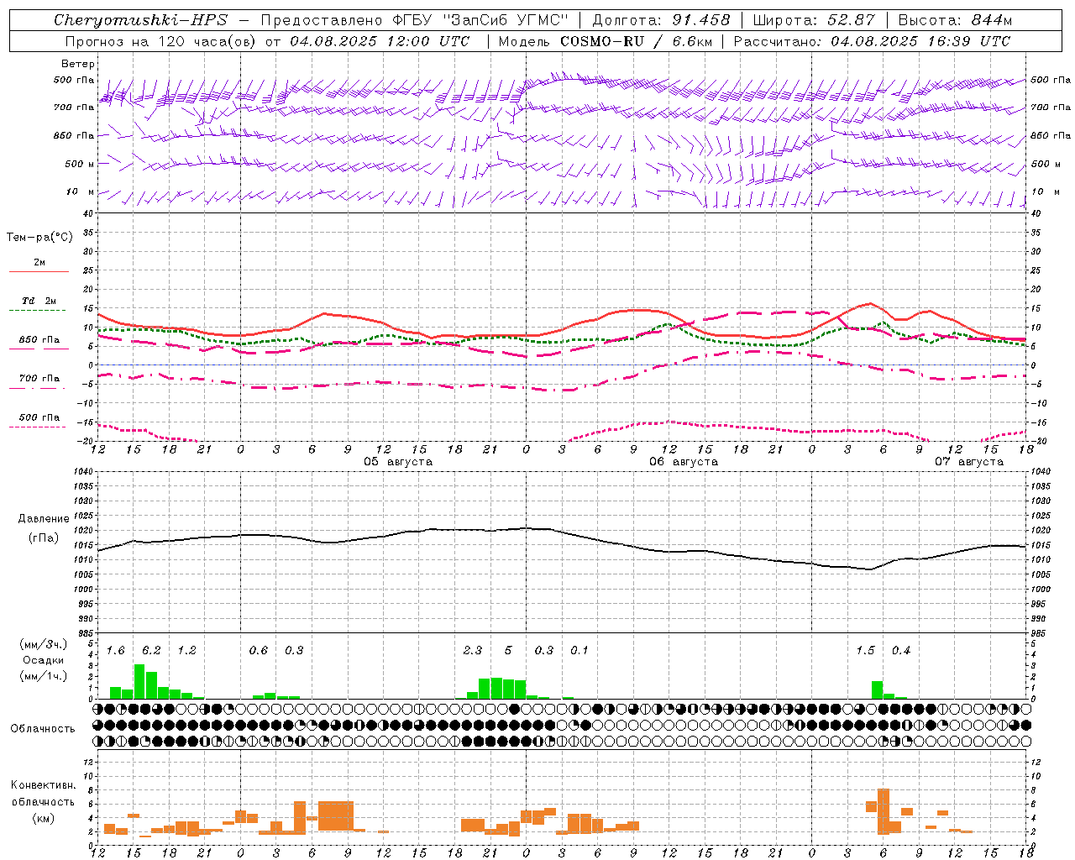1075x860 pixels.
Task: Click the precipitation label Осадки
Action: point(44,660)
